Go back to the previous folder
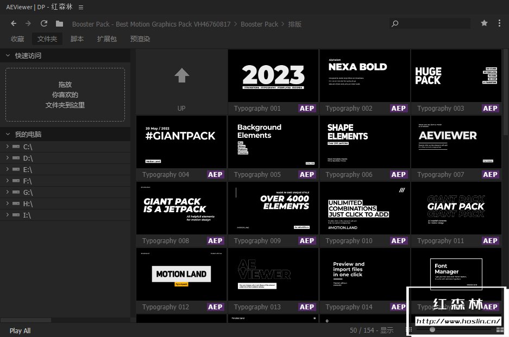 14,24
